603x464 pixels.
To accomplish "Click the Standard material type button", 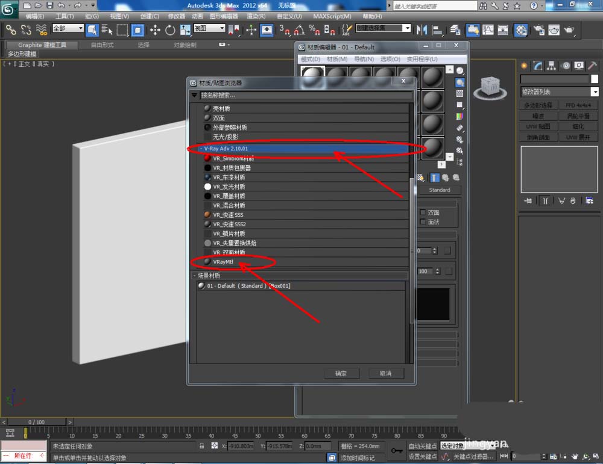I will 439,190.
